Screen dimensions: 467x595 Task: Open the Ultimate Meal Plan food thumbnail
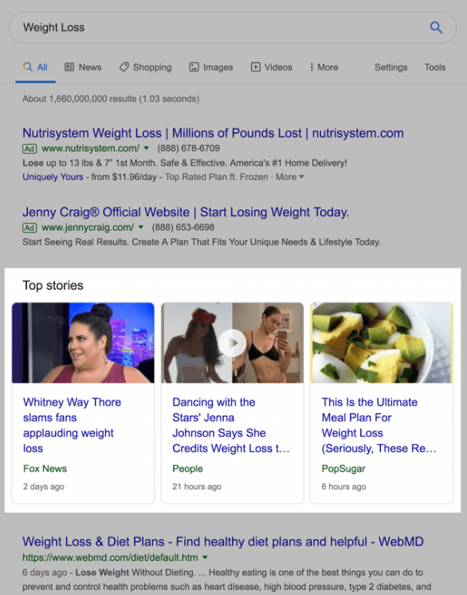tap(382, 343)
